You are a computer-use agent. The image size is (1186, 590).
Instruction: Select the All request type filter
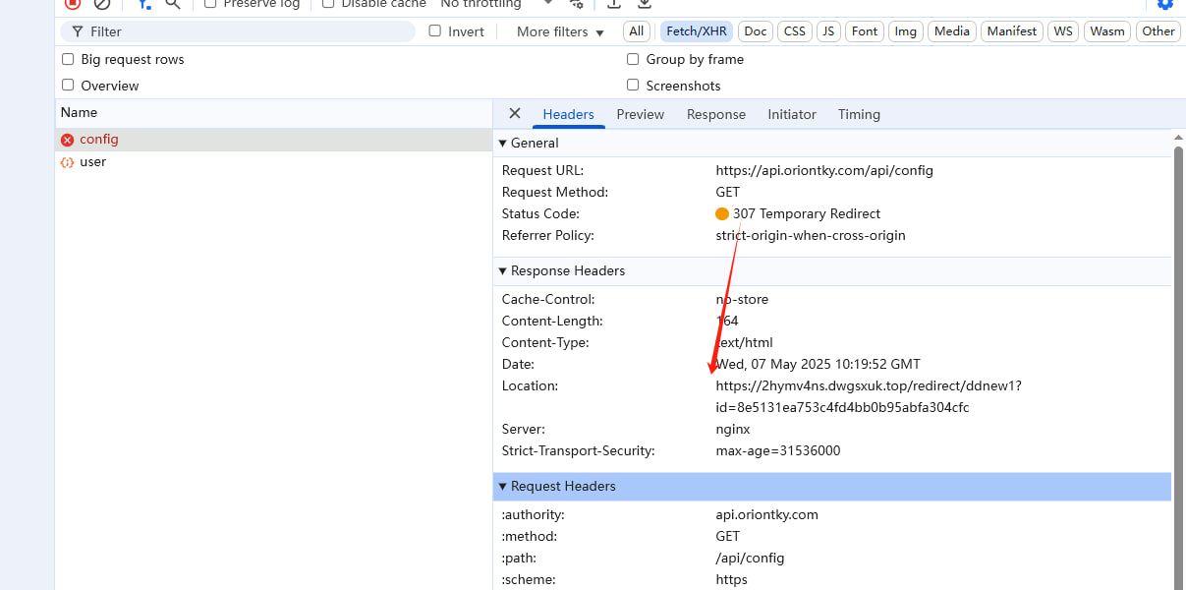pyautogui.click(x=637, y=31)
